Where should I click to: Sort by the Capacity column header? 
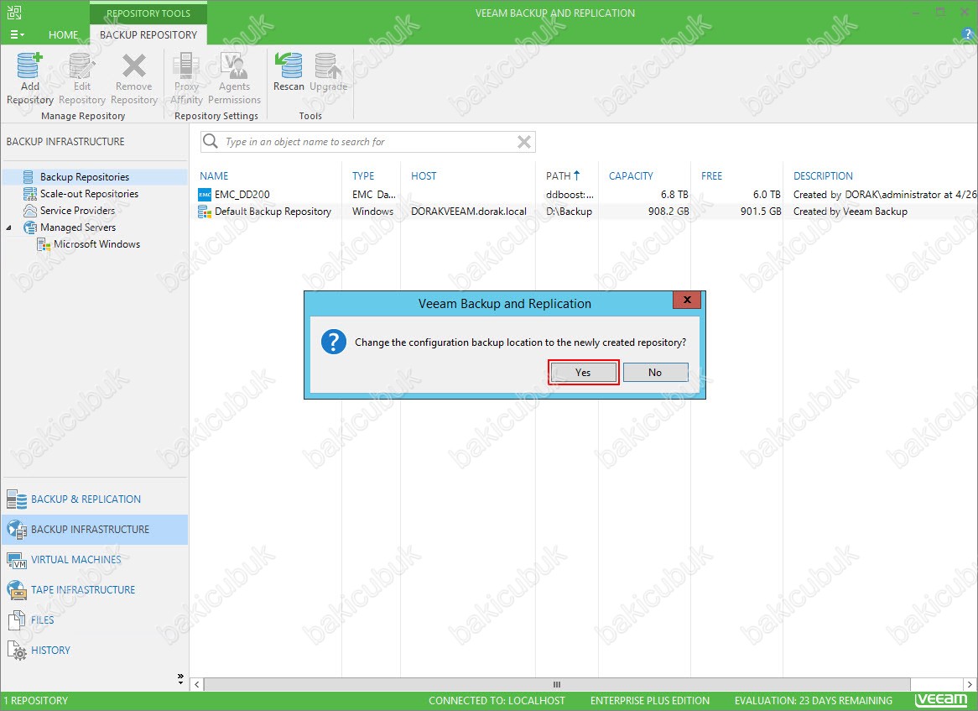point(631,176)
